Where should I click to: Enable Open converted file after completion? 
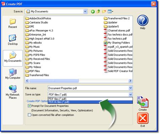[x=29, y=115]
